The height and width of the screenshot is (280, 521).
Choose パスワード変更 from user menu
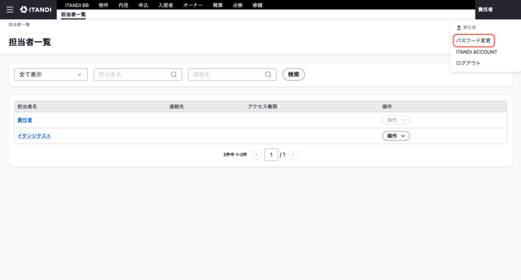click(474, 40)
